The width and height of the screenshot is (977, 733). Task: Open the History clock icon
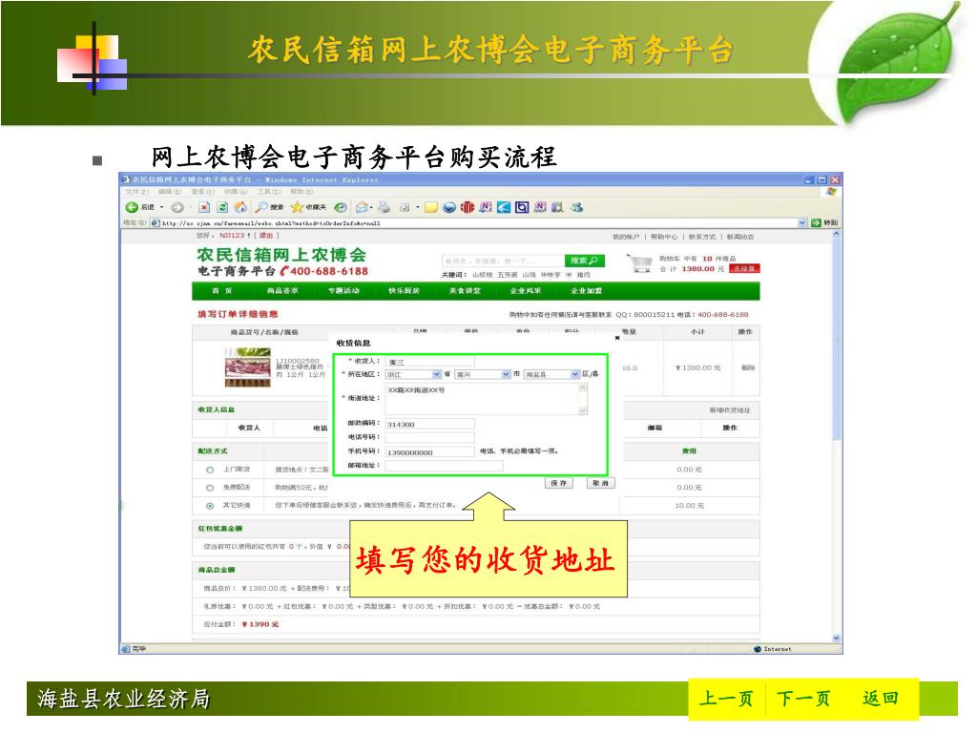click(341, 207)
